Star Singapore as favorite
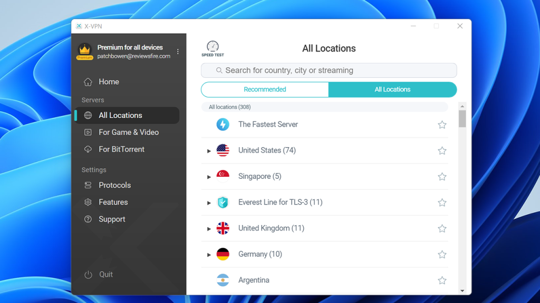The width and height of the screenshot is (540, 303). (x=442, y=177)
